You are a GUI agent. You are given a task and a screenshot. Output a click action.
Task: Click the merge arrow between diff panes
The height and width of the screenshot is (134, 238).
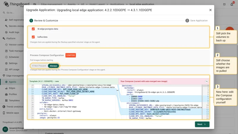pyautogui.click(x=117, y=90)
